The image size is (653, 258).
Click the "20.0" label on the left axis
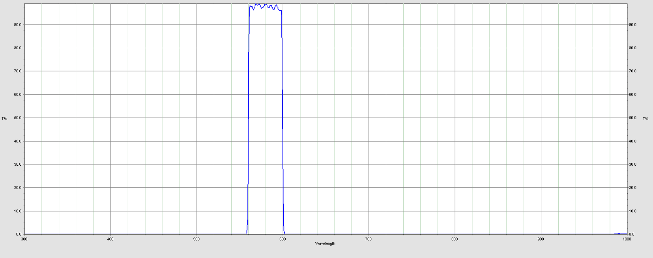point(18,188)
